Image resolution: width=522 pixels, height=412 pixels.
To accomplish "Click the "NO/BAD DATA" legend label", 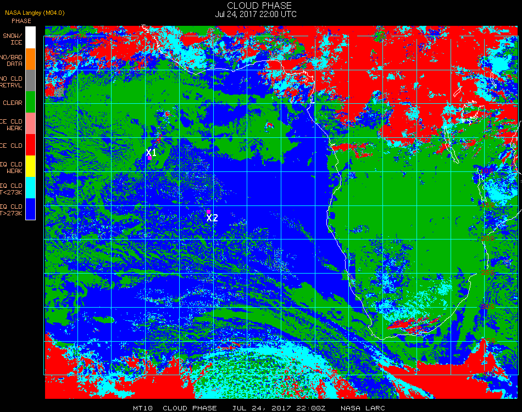I will 11,60.
